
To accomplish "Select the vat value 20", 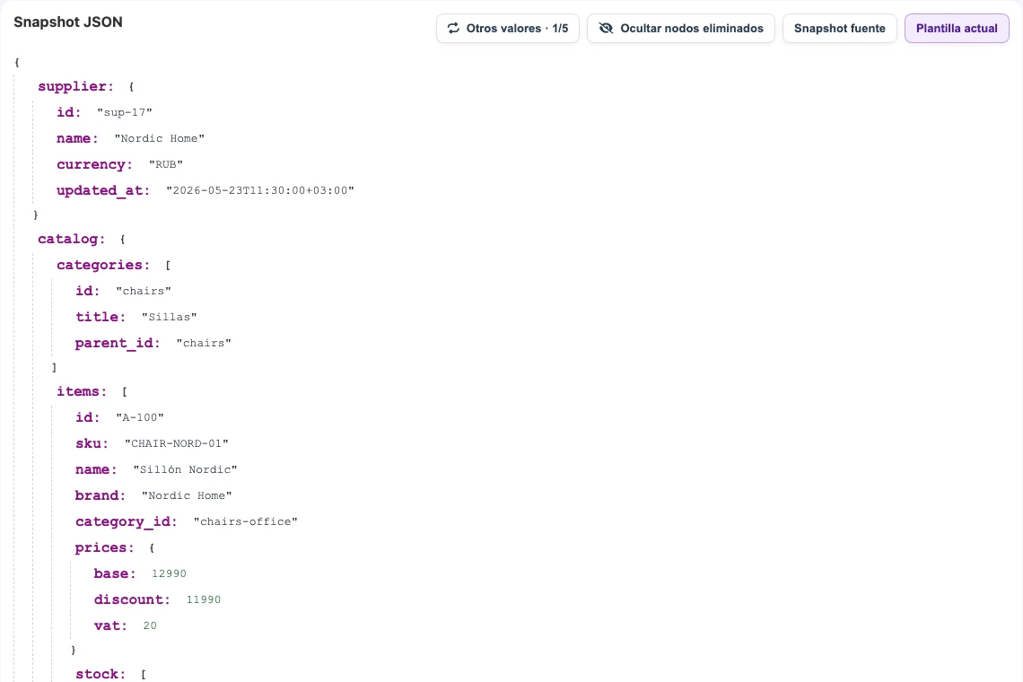I will coord(150,625).
